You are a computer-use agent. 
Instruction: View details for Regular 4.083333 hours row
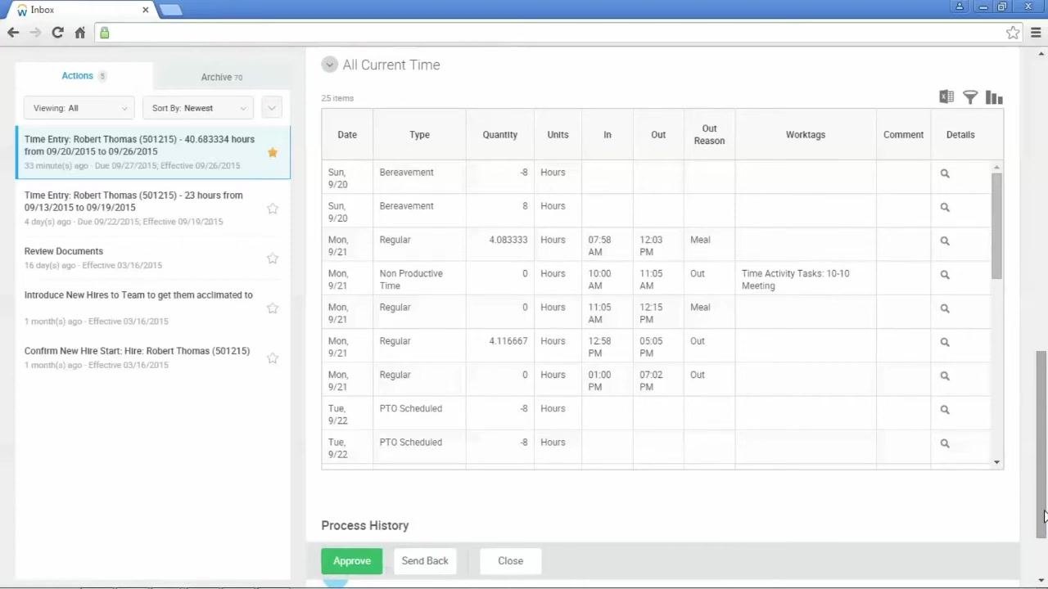tap(945, 241)
